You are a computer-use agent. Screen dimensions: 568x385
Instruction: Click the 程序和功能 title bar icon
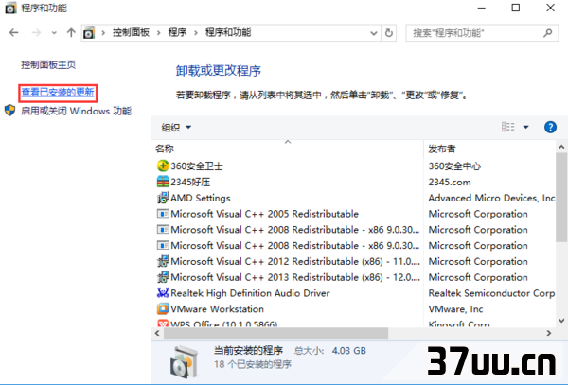coord(10,8)
